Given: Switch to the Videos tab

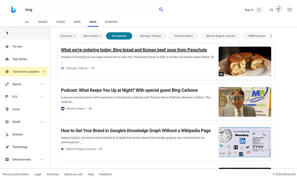Looking at the screenshot, I should pos(60,22).
